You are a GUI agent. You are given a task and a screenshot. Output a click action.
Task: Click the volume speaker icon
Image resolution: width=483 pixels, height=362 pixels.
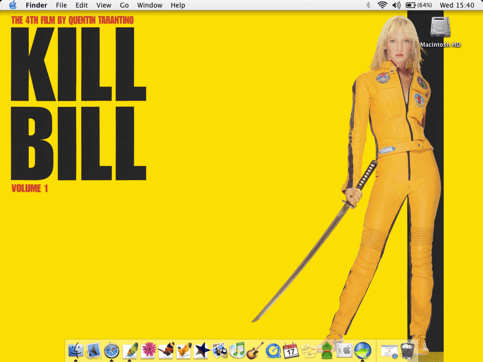tap(396, 5)
